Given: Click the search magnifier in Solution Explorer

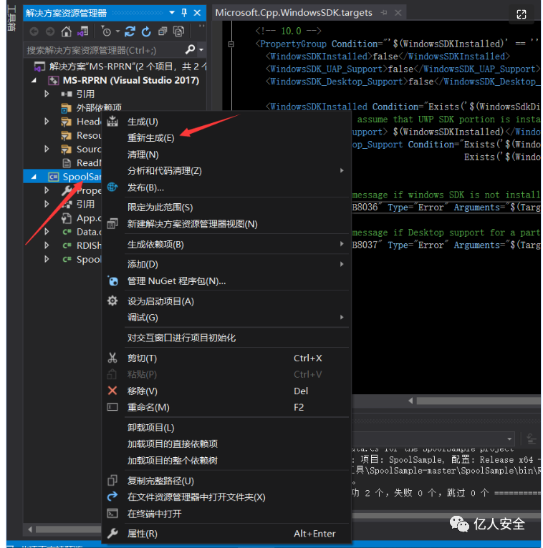Looking at the screenshot, I should pyautogui.click(x=190, y=49).
